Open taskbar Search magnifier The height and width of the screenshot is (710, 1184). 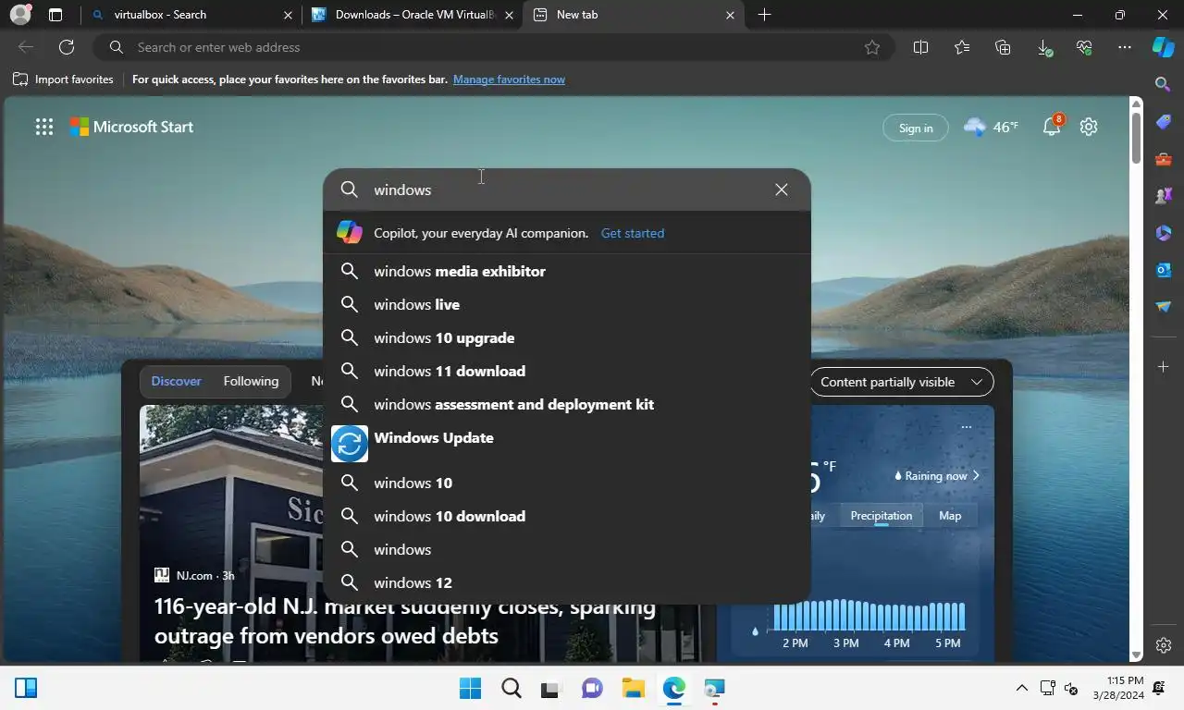(x=511, y=688)
